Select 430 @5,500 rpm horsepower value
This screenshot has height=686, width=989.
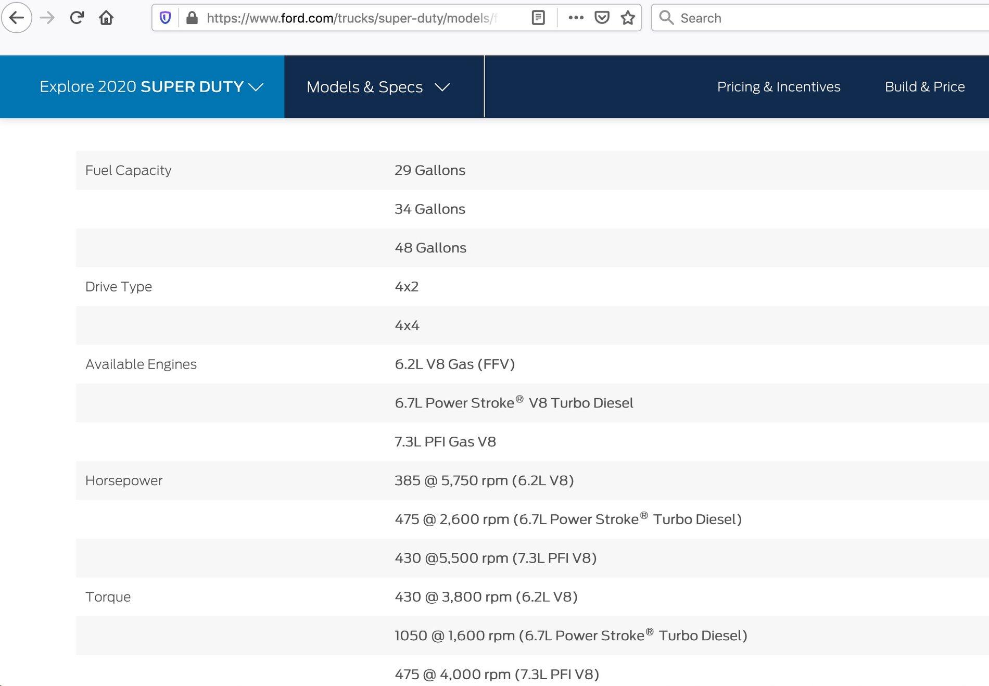coord(496,558)
